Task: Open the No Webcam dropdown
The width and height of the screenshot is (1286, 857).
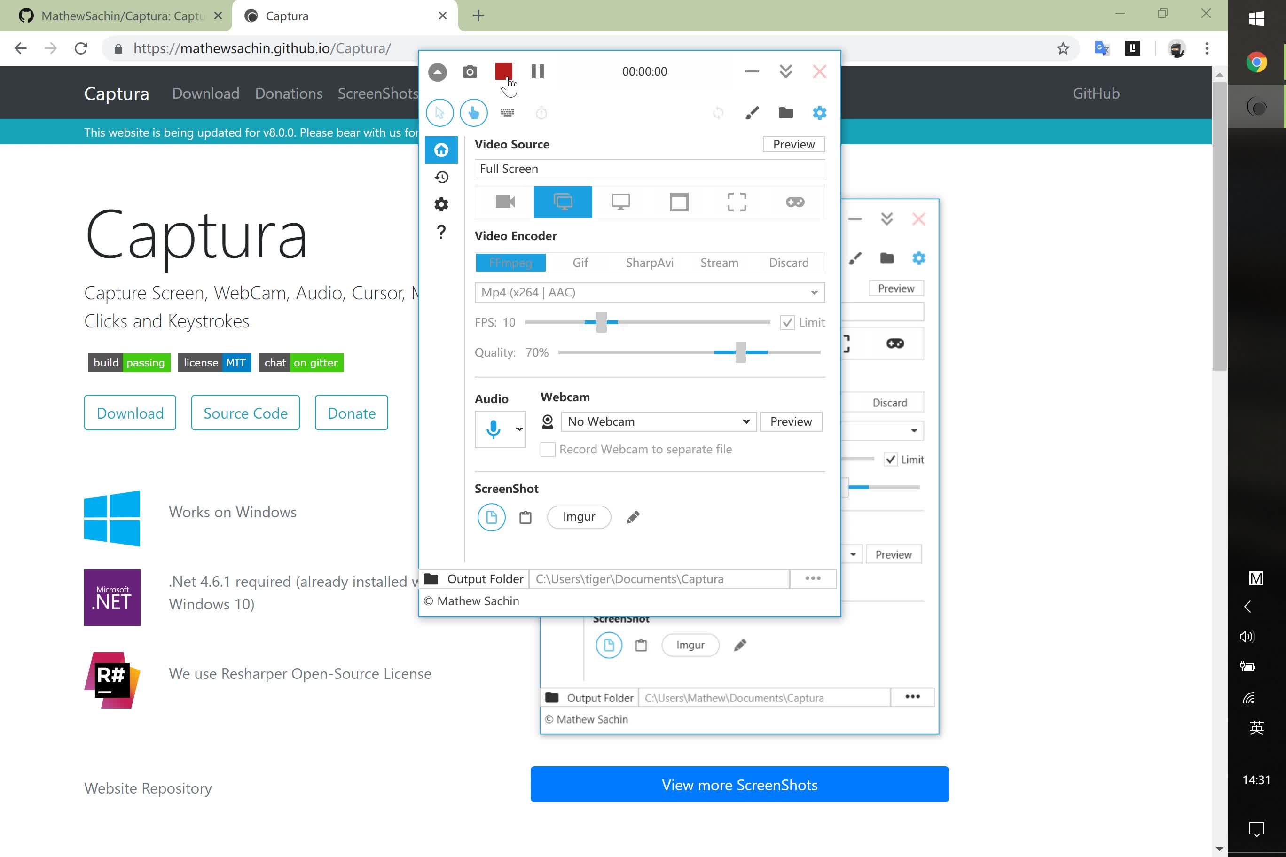Action: tap(659, 422)
